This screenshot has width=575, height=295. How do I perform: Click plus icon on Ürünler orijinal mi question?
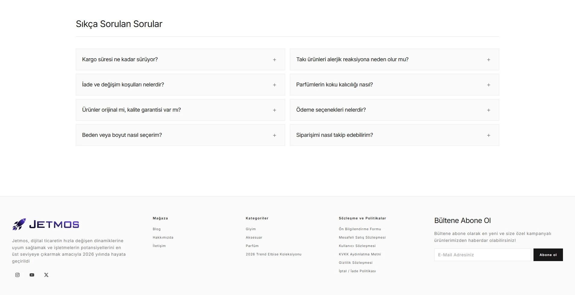275,110
